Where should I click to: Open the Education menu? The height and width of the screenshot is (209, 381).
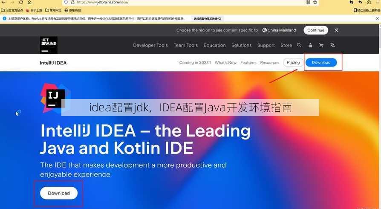[x=214, y=45]
